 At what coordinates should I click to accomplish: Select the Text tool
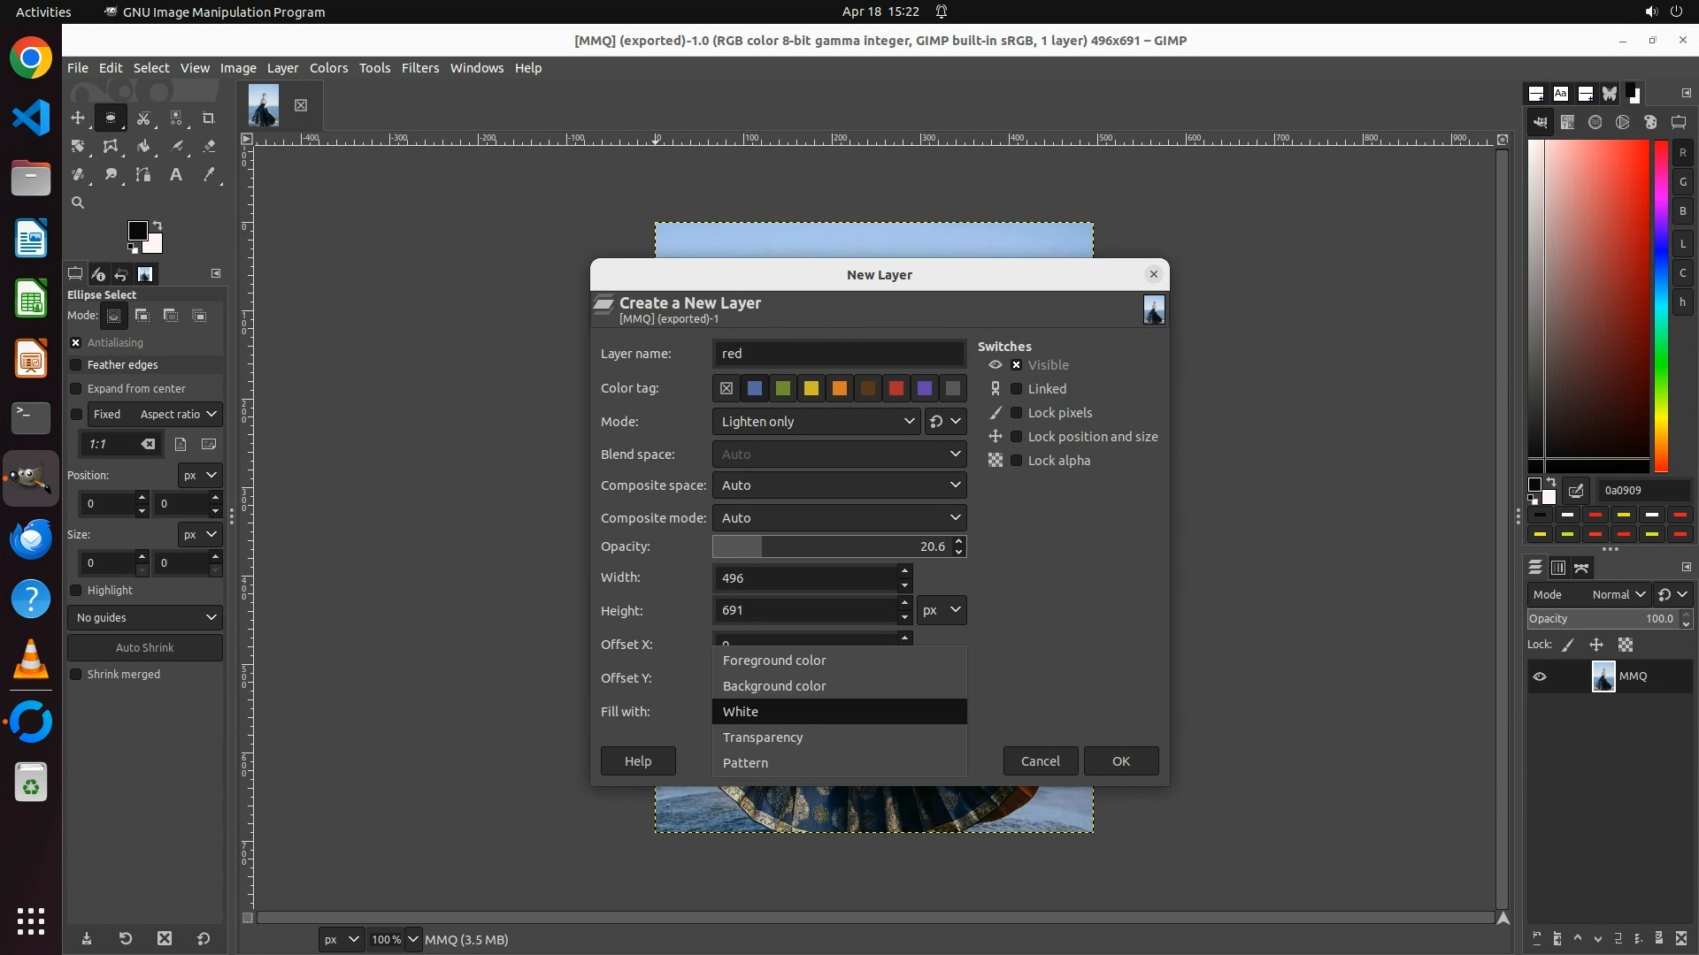[176, 174]
